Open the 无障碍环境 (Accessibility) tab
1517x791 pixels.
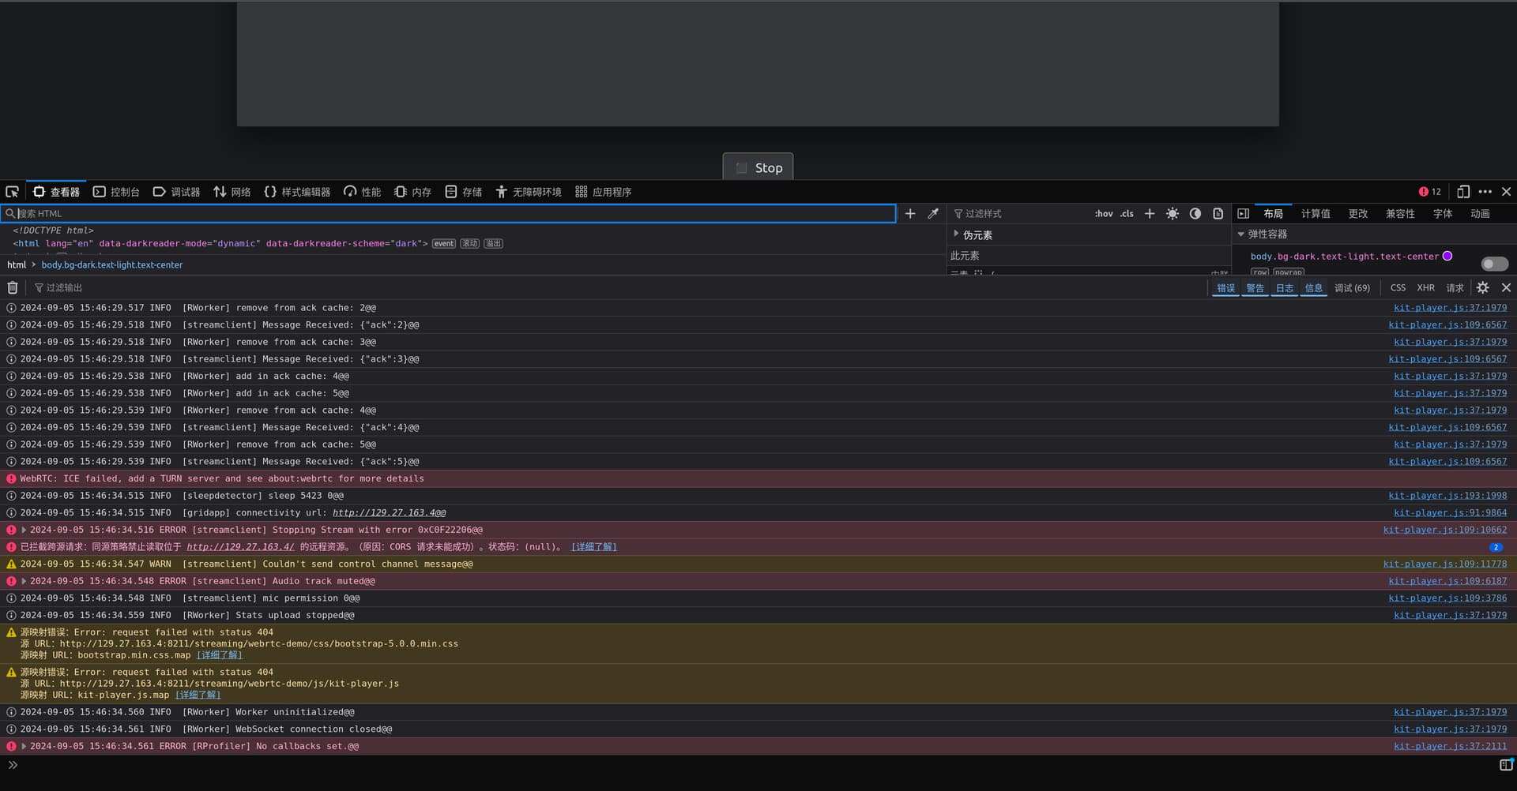coord(529,192)
